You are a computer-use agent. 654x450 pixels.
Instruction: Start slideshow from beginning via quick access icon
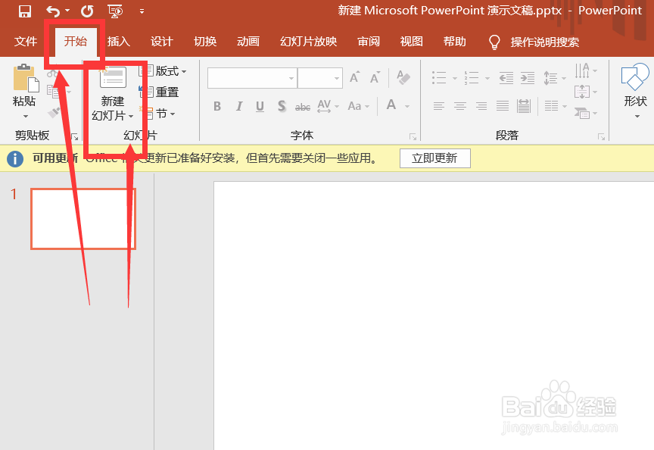pos(116,11)
